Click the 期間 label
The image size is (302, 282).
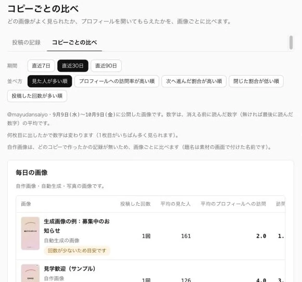pyautogui.click(x=12, y=66)
